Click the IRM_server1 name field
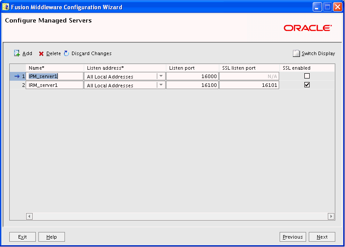The height and width of the screenshot is (247, 345). [x=55, y=85]
